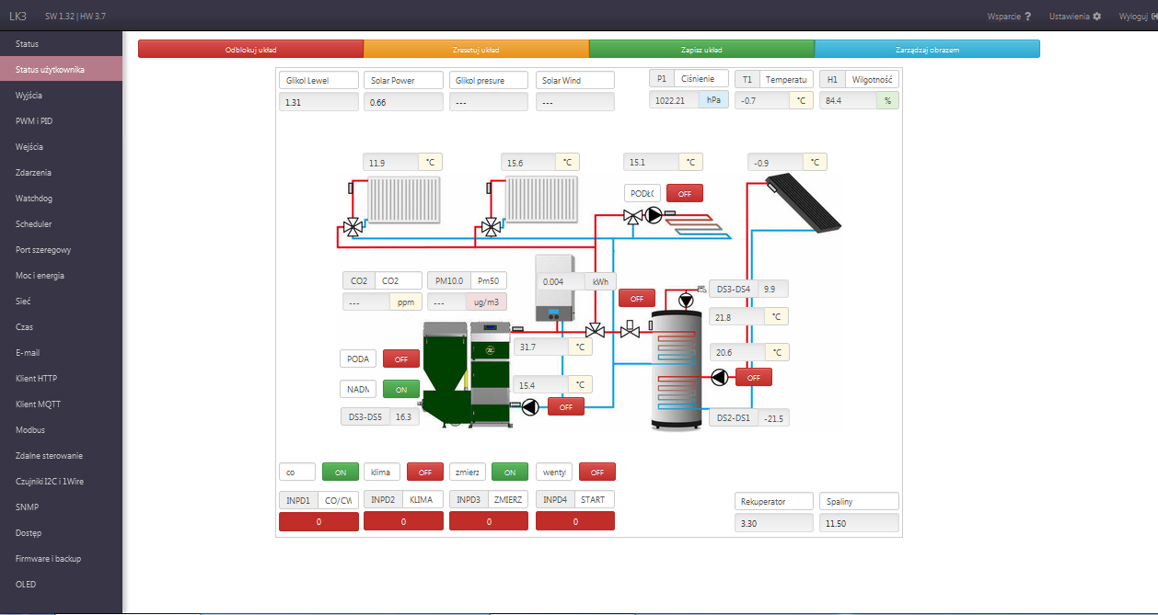
Task: Toggle the zmierz ON switch
Action: 509,472
